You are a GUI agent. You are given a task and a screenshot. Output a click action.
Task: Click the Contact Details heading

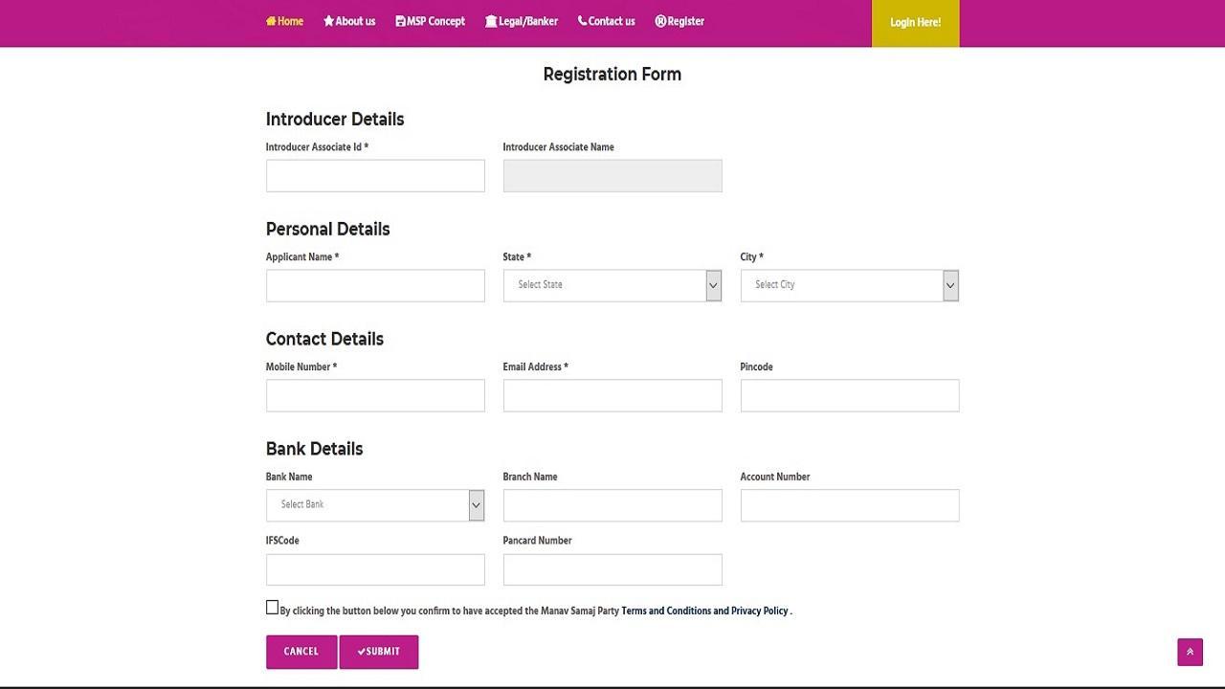tap(324, 339)
